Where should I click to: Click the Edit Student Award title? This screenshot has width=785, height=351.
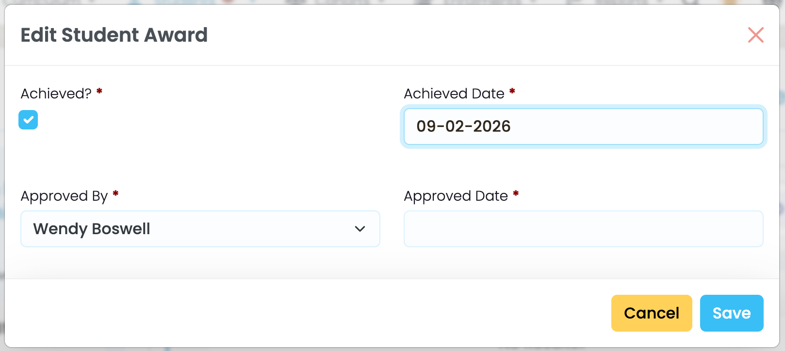114,35
